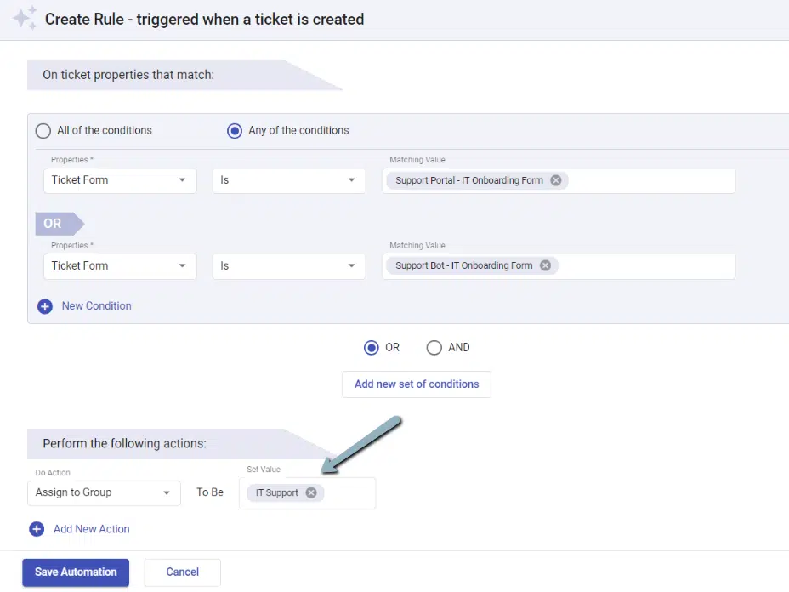
Task: Select the Any of the conditions option
Action: 235,131
